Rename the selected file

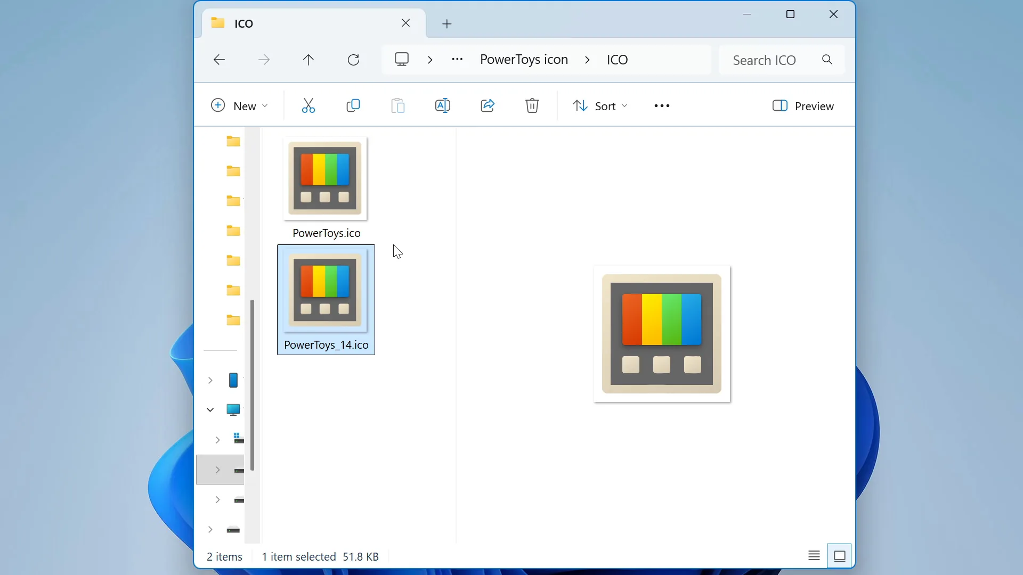coord(443,106)
